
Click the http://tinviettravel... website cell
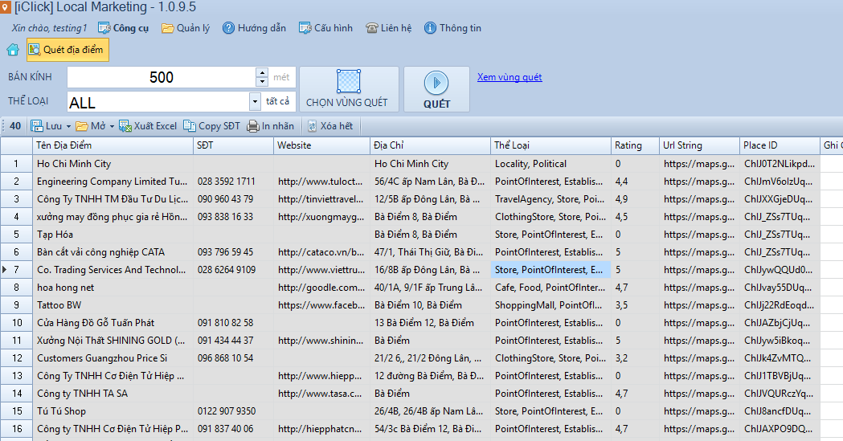pyautogui.click(x=321, y=199)
